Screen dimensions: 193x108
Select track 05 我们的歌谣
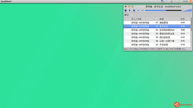(157, 37)
